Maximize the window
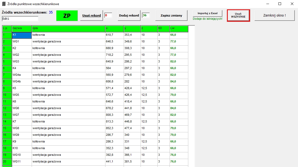 (280, 4)
